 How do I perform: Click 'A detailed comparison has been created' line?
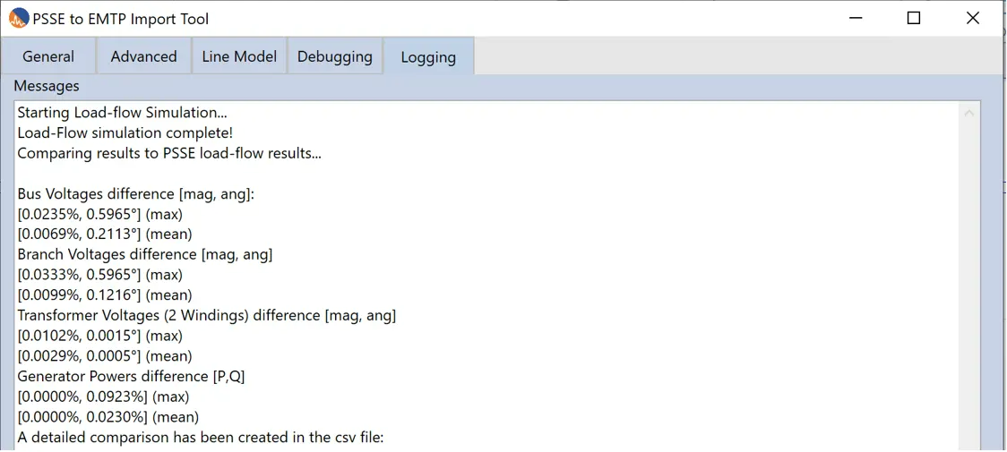pos(201,438)
